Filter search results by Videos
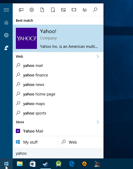133x169 pixels. click(74, 10)
